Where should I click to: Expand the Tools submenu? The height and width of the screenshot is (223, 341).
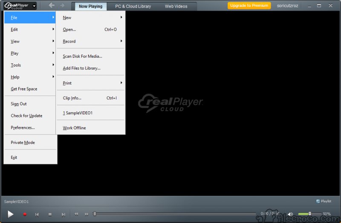click(30, 65)
